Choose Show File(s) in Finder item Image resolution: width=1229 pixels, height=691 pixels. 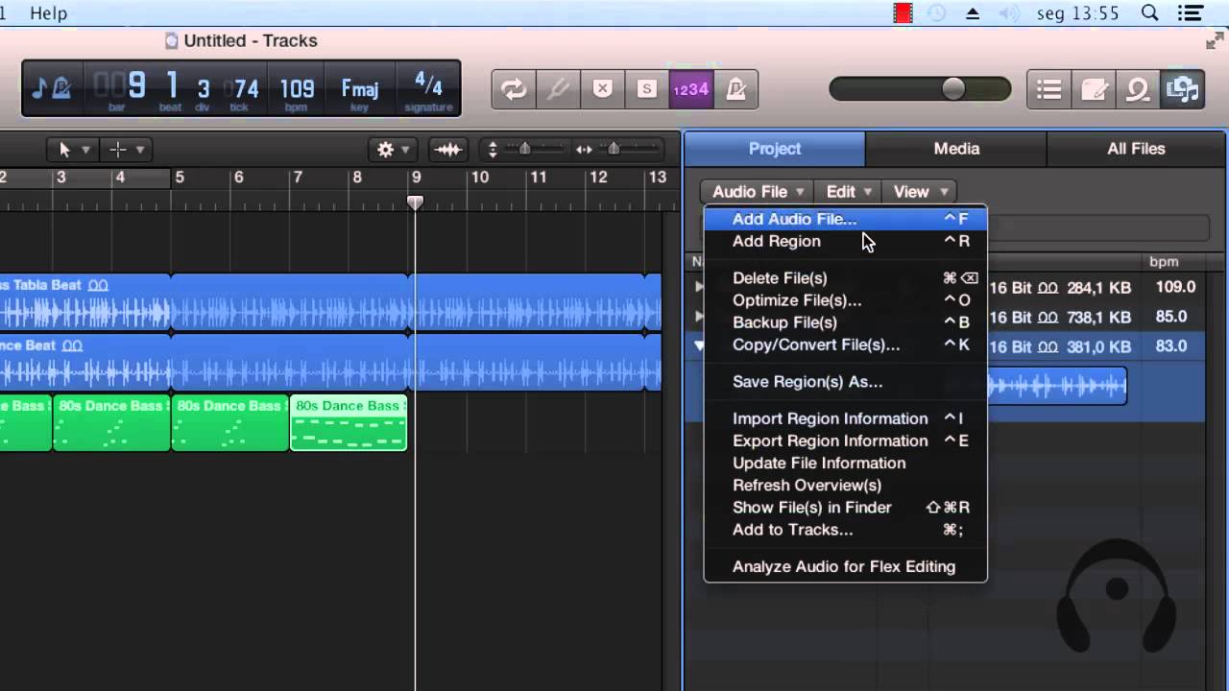(x=845, y=507)
